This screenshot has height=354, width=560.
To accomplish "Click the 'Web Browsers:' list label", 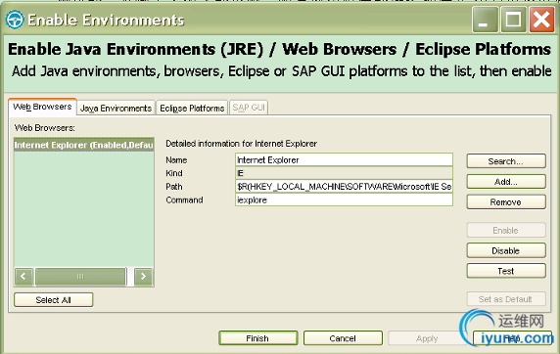I will click(x=45, y=128).
